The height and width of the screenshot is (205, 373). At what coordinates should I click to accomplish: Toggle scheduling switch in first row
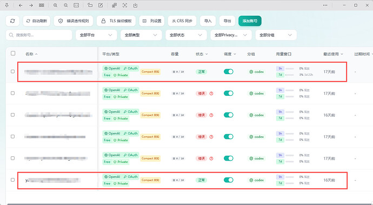pyautogui.click(x=229, y=71)
